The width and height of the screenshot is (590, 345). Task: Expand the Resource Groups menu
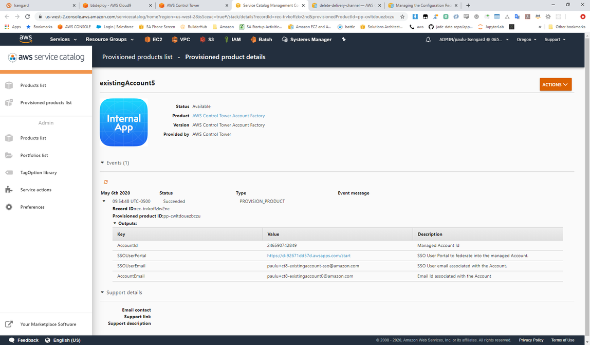click(109, 39)
